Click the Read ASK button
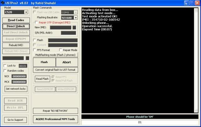The image size is (201, 127). pos(15,101)
